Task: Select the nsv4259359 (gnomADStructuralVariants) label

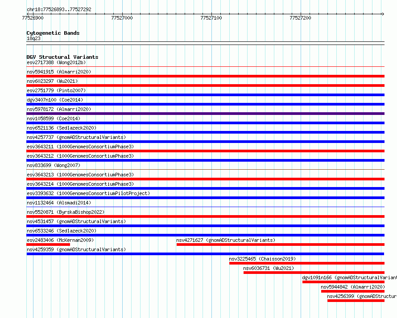Action: click(x=76, y=249)
